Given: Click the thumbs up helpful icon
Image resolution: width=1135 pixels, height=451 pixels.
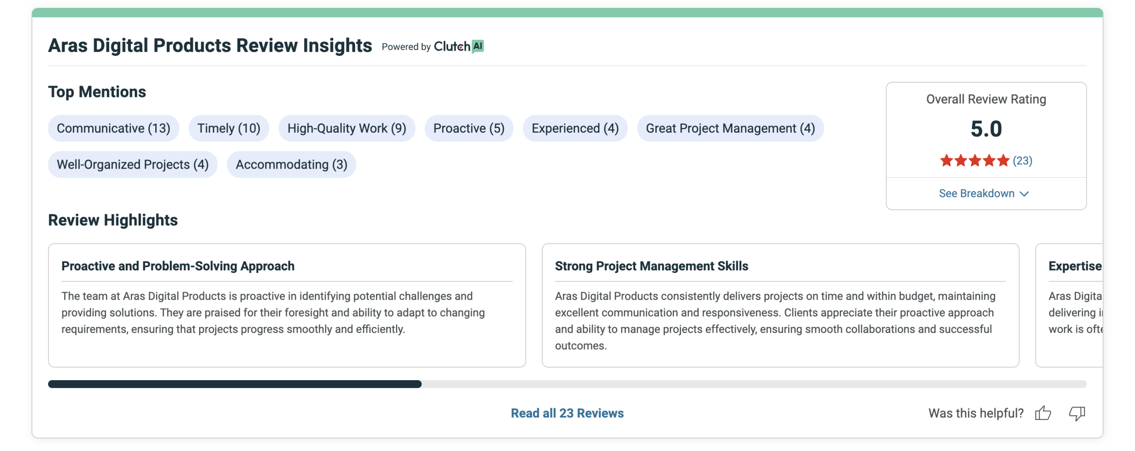Looking at the screenshot, I should pos(1042,412).
